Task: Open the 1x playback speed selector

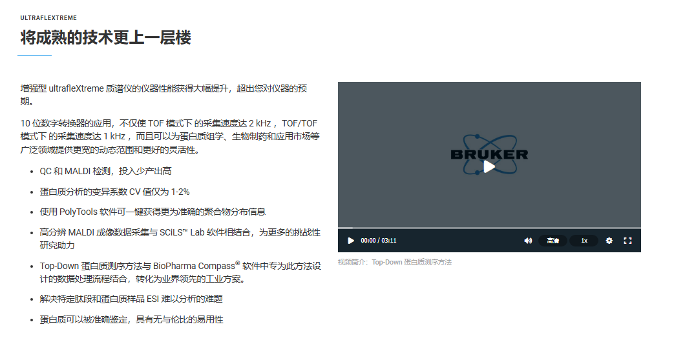Action: coord(584,241)
